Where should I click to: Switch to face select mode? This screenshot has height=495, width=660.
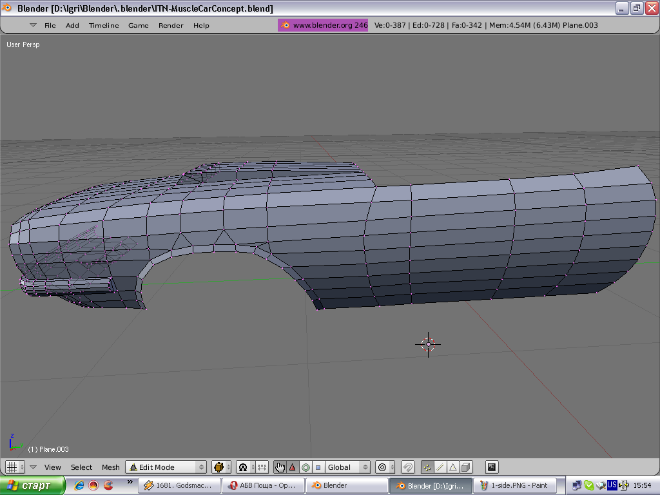coord(453,467)
